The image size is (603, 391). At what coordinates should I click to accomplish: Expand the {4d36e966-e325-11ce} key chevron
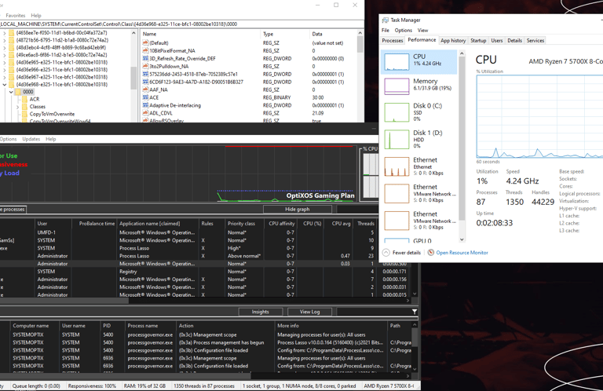click(4, 70)
